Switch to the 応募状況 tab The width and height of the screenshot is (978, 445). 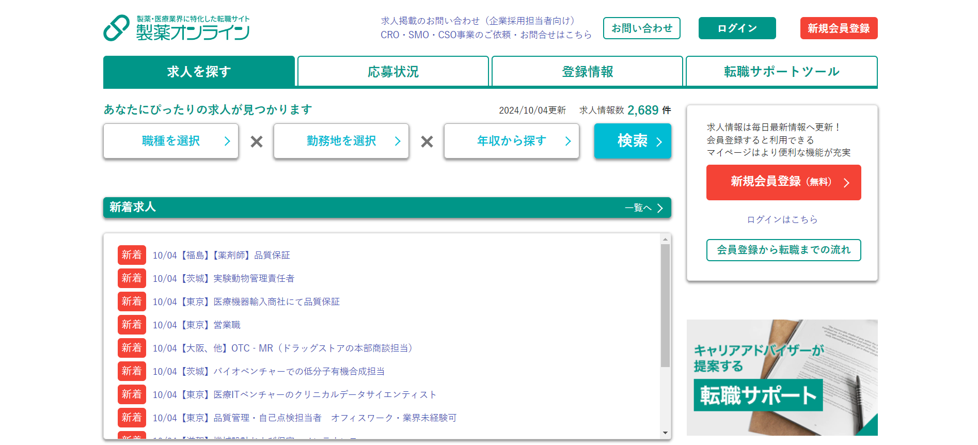393,72
